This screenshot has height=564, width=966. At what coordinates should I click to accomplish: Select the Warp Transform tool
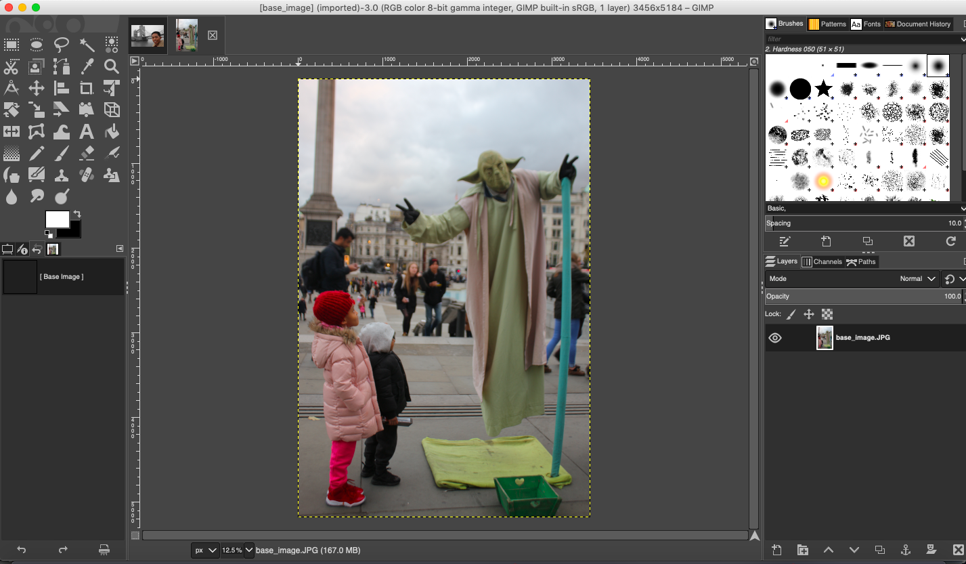tap(62, 131)
